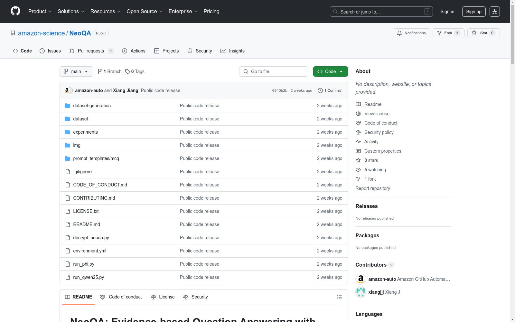View the 5 watching link
This screenshot has height=322, width=515.
point(375,170)
